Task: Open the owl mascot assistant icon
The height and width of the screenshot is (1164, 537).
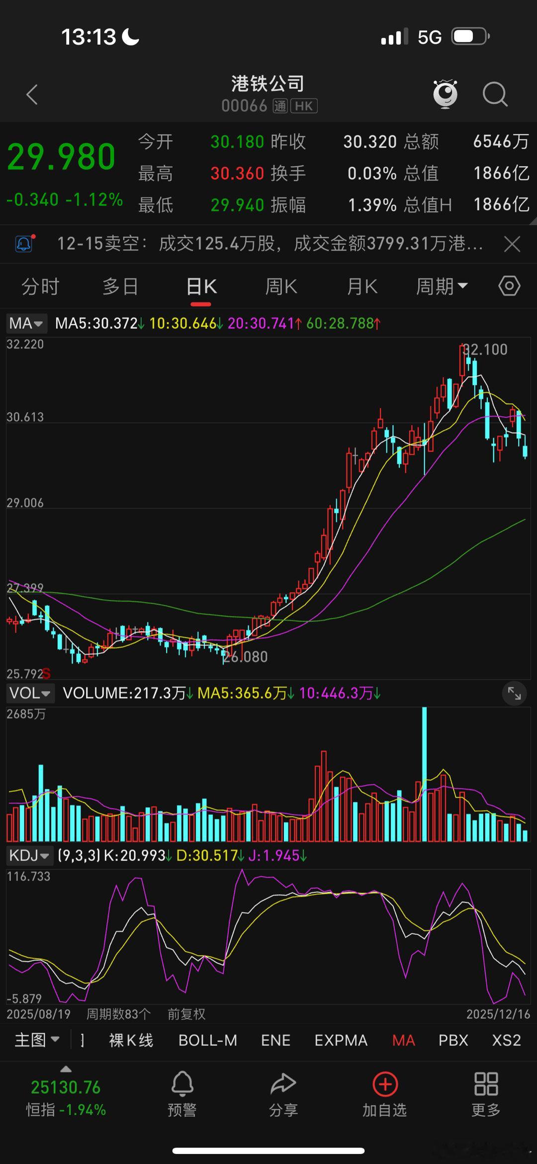Action: tap(445, 93)
